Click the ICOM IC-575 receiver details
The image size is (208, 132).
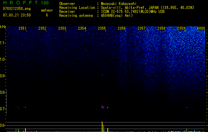pos(133,12)
